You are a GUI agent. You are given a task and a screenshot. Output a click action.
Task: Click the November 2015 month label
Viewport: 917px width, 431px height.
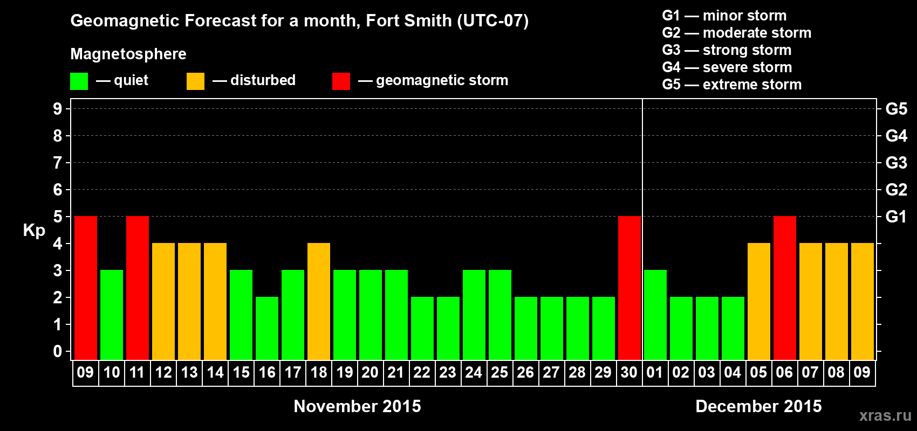tap(358, 406)
